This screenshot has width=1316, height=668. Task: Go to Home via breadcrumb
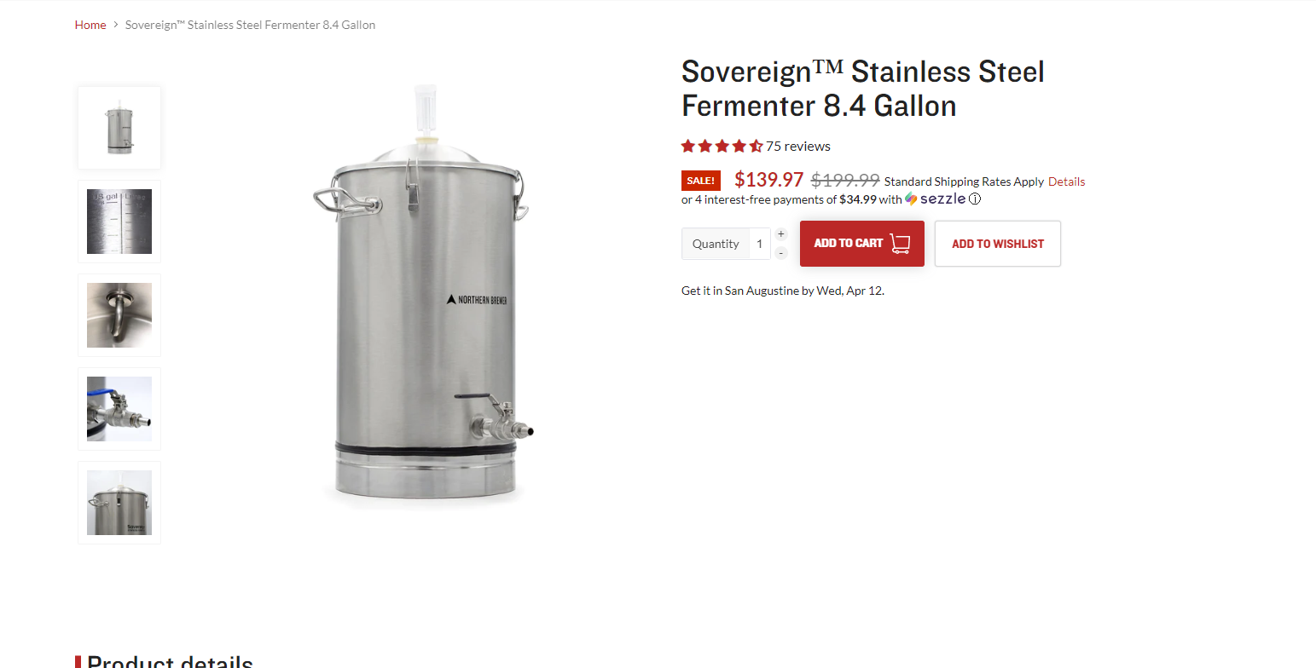[90, 25]
